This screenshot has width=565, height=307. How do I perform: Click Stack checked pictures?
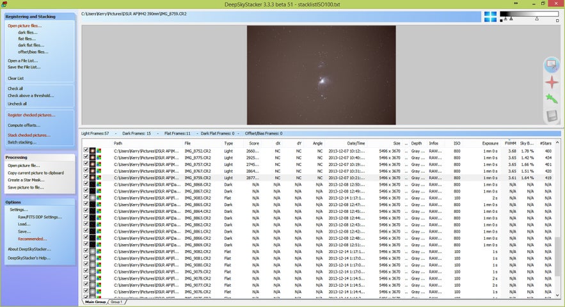(x=29, y=135)
